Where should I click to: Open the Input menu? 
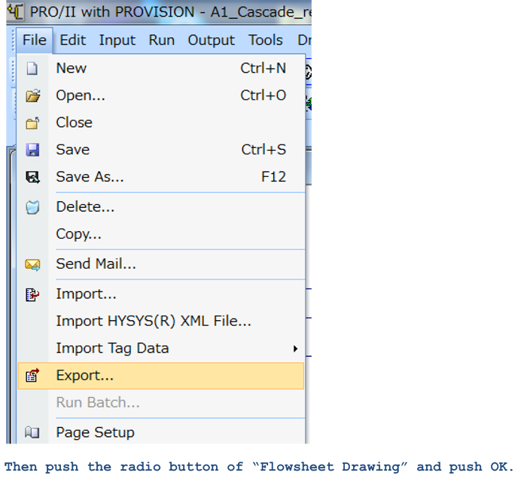117,41
